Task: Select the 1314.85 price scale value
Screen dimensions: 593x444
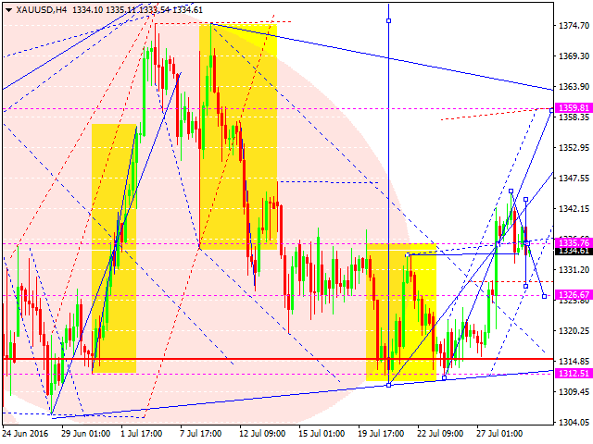Action: [x=574, y=362]
